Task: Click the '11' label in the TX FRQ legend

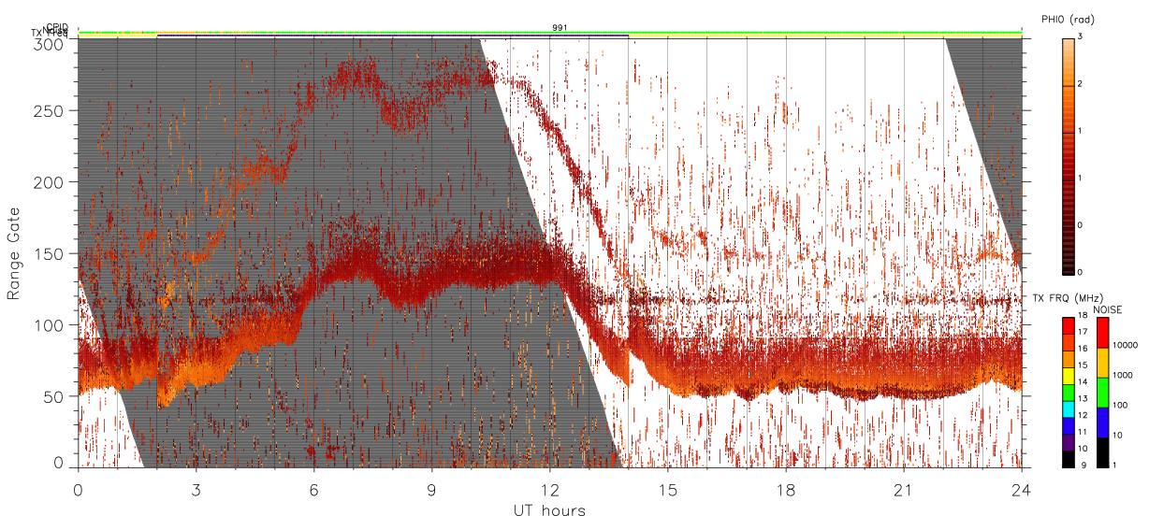Action: pyautogui.click(x=1084, y=432)
